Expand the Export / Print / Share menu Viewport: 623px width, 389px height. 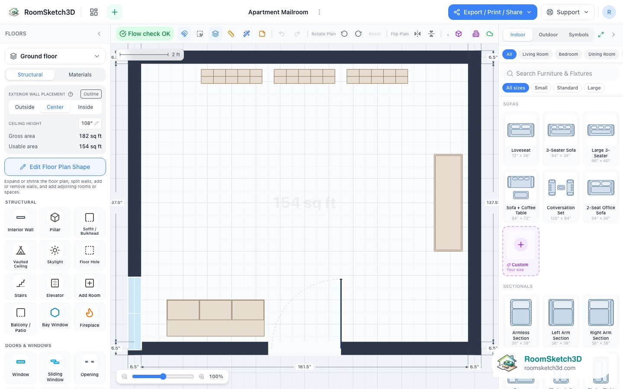click(x=493, y=12)
